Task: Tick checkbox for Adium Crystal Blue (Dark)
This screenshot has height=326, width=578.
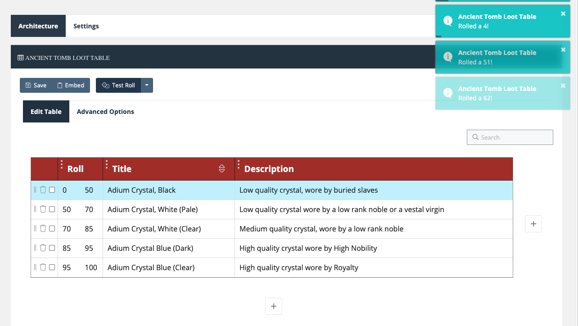Action: (52, 248)
